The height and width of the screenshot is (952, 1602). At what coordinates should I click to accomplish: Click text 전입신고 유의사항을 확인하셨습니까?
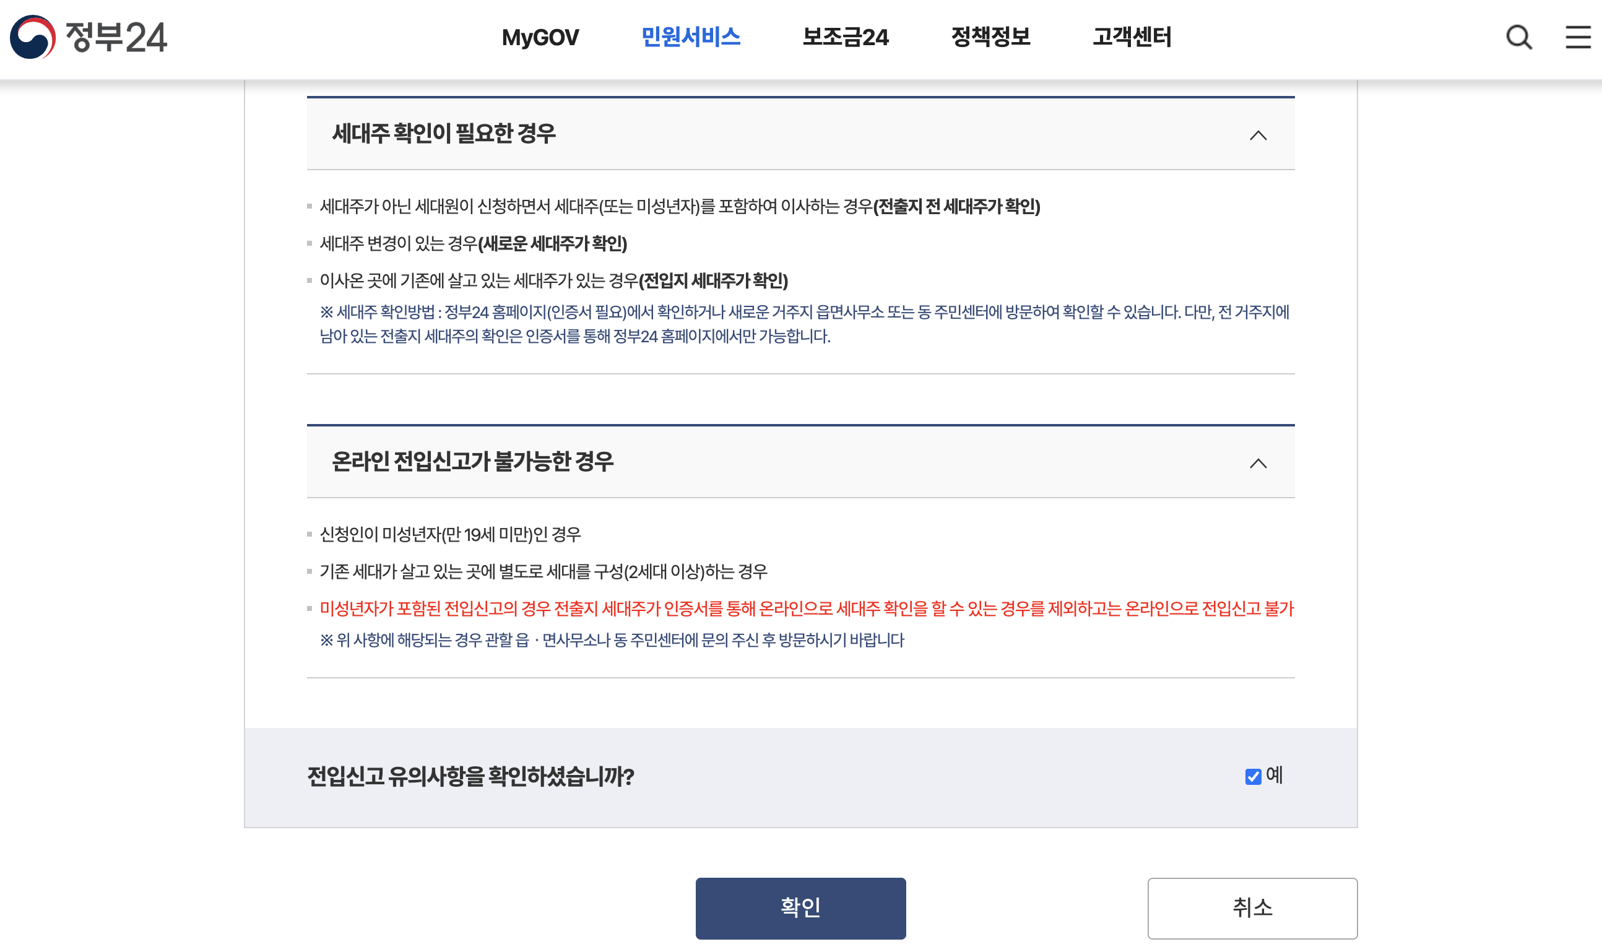[470, 776]
